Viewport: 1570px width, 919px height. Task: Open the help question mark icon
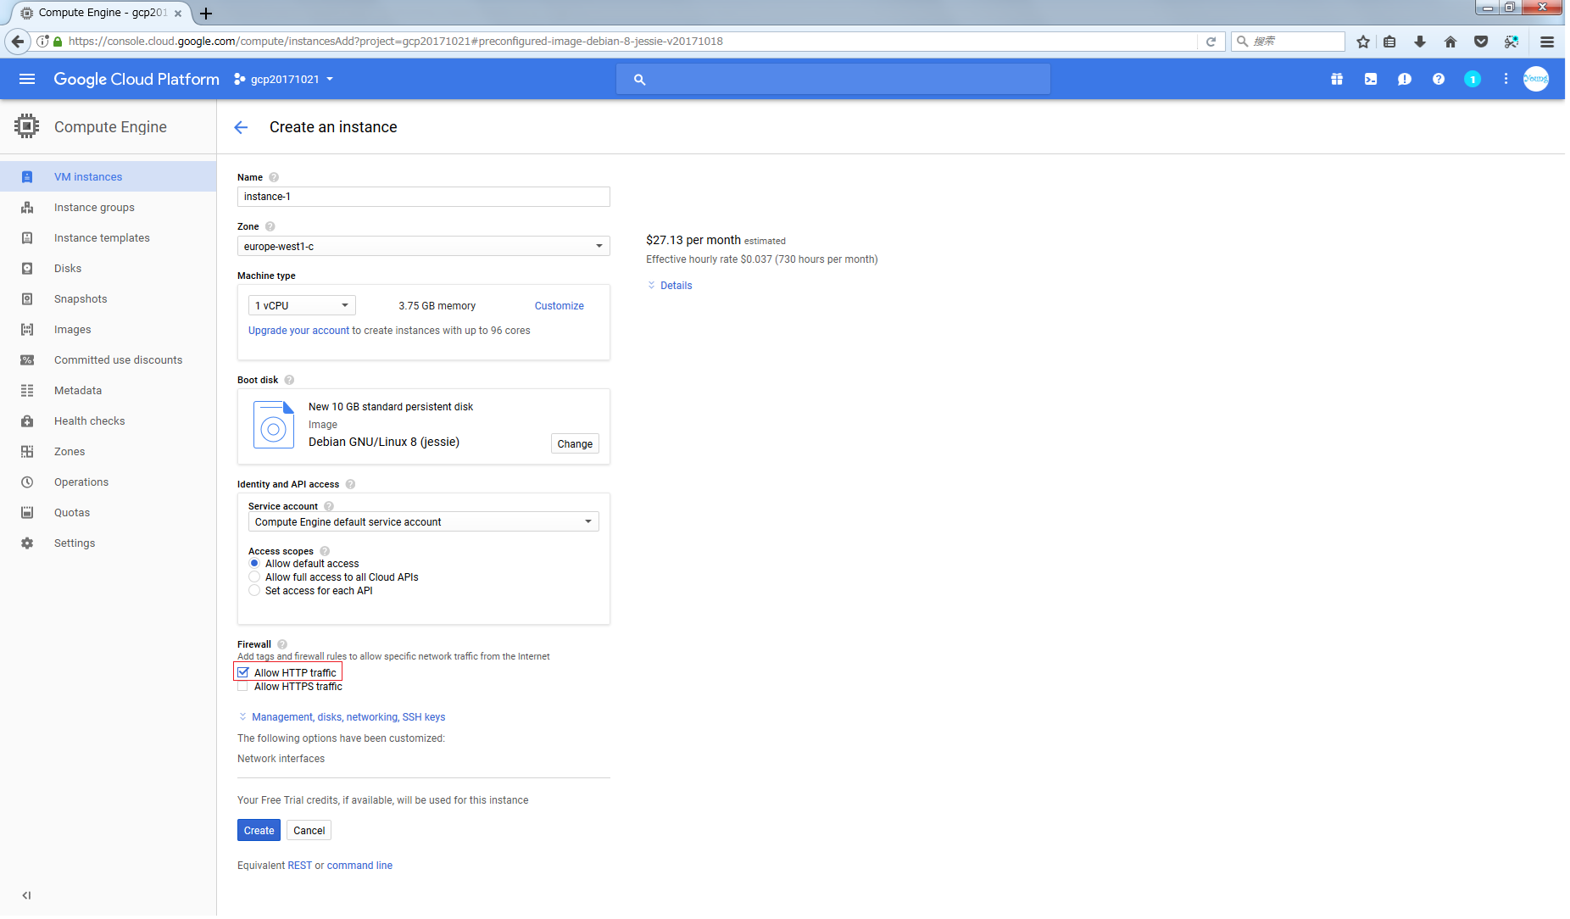tap(1439, 79)
